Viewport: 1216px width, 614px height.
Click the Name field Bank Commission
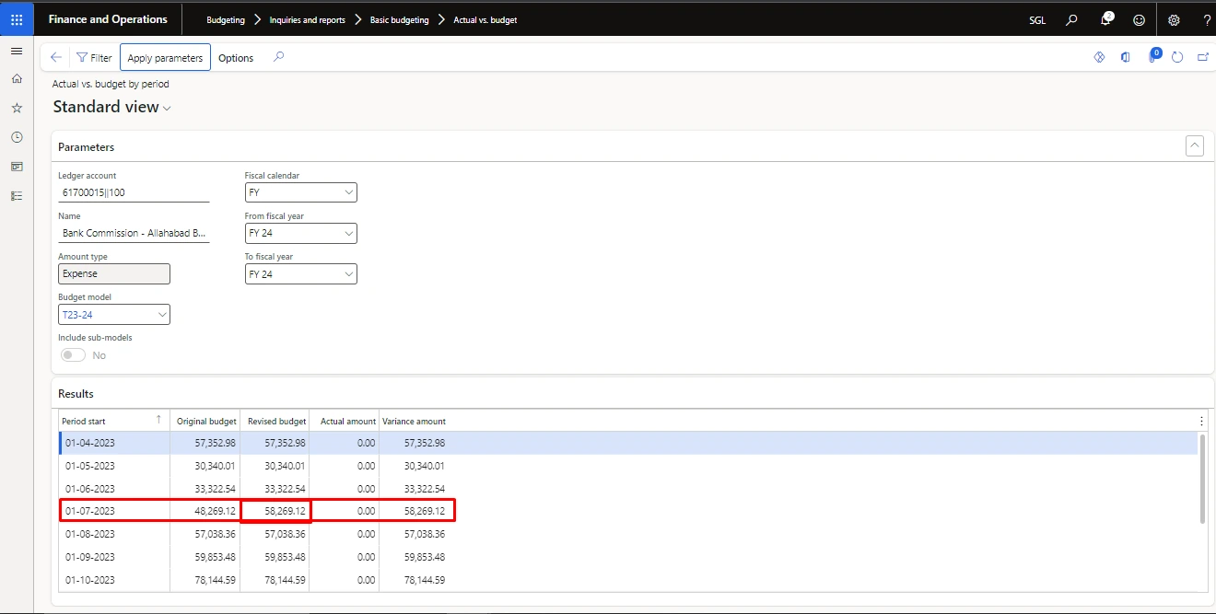click(134, 233)
